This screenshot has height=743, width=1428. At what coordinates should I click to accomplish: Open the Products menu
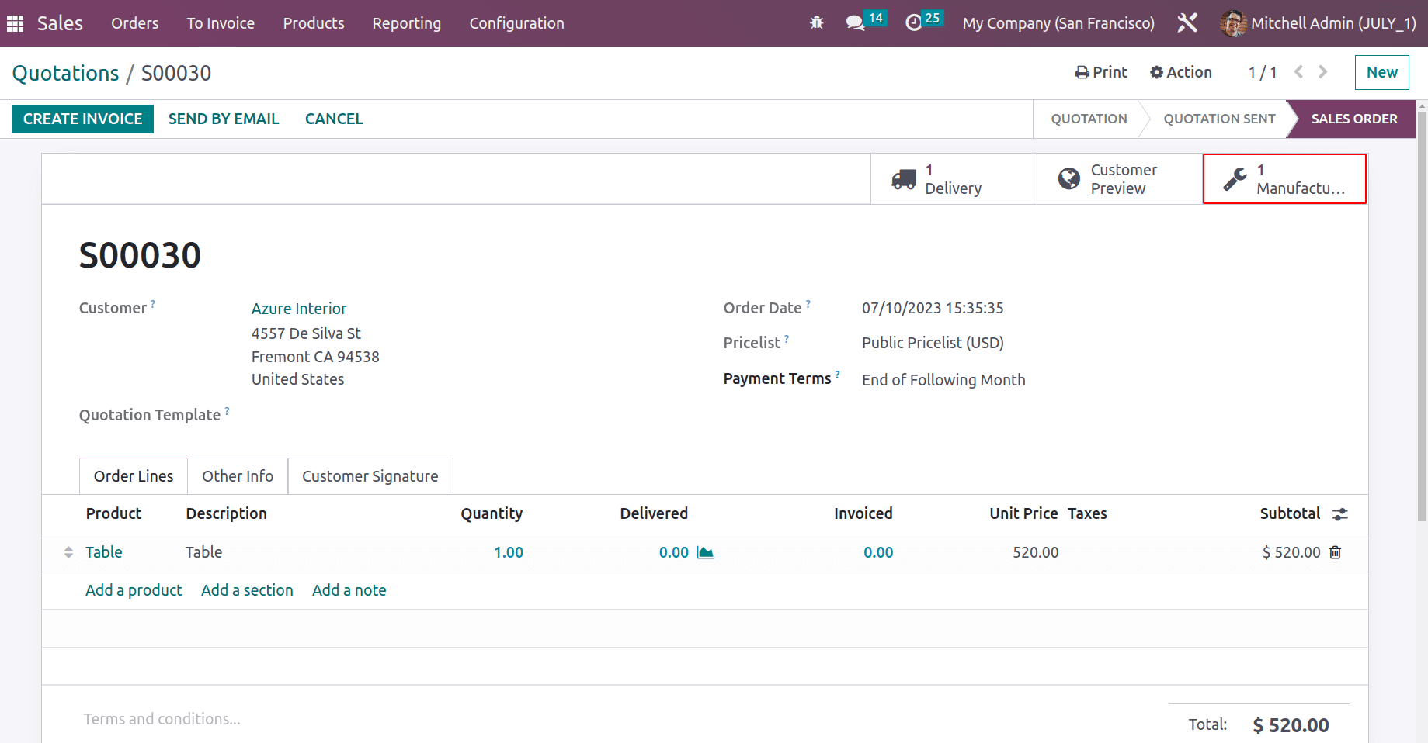tap(314, 23)
